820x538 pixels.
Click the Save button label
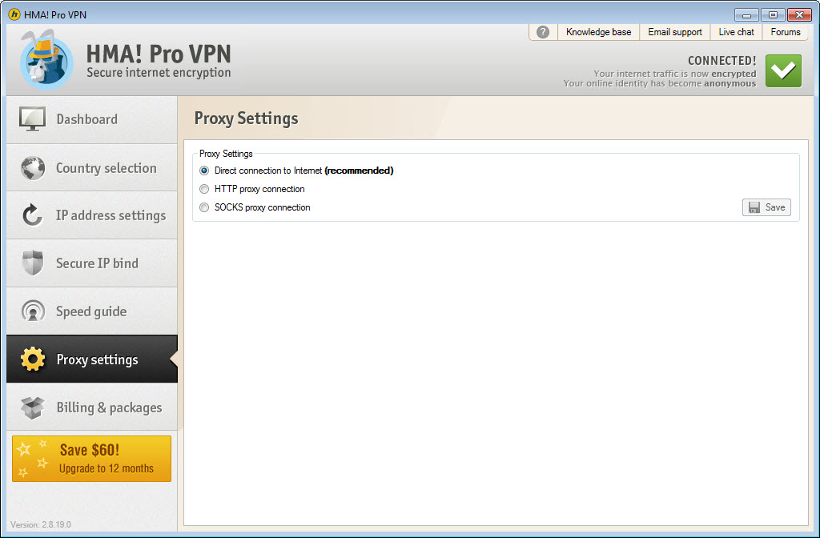[775, 207]
